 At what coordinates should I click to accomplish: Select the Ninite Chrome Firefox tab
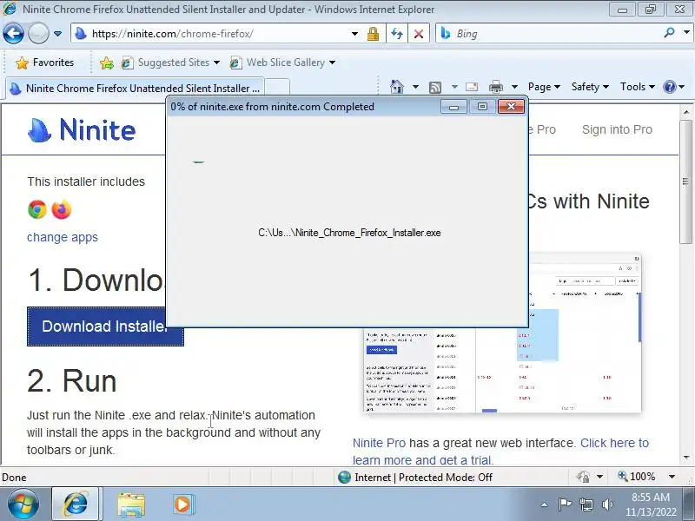pos(136,88)
